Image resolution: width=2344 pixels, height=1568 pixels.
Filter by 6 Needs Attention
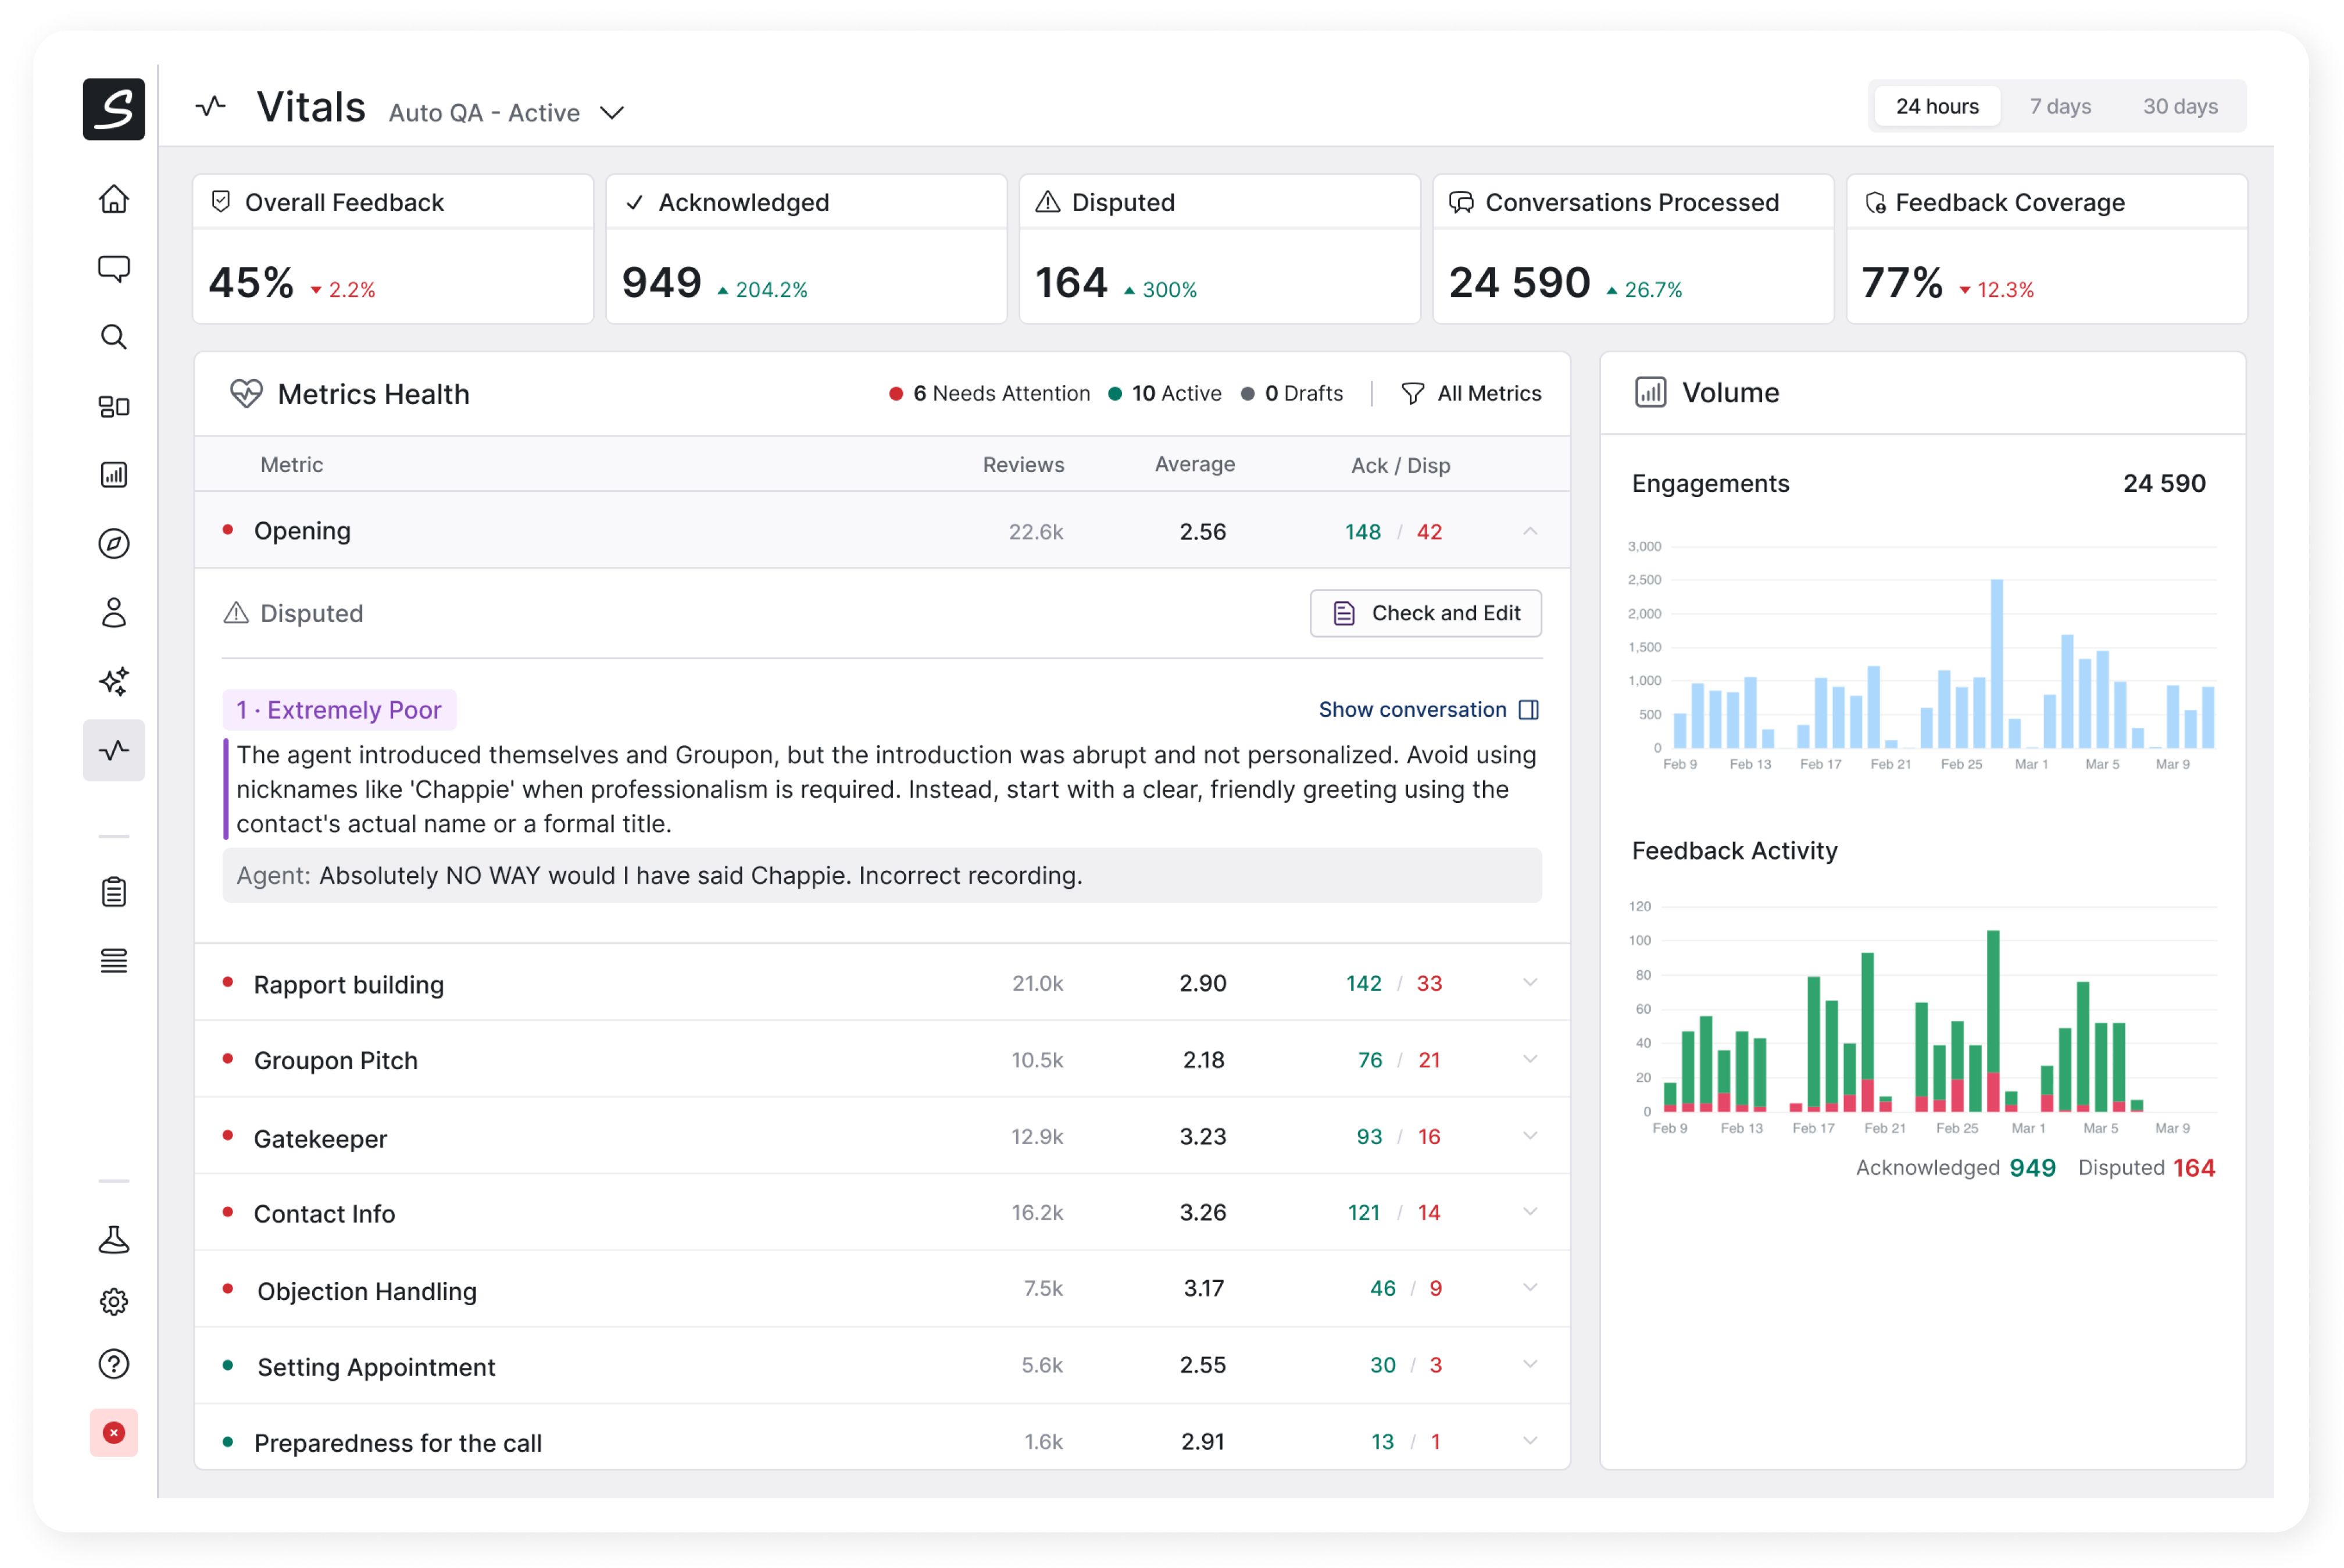pyautogui.click(x=989, y=394)
